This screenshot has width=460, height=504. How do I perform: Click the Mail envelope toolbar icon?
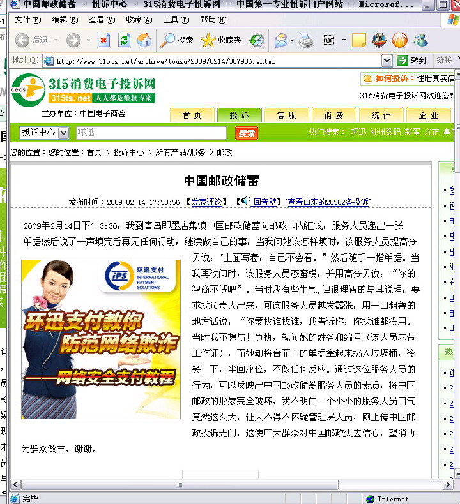(280, 41)
